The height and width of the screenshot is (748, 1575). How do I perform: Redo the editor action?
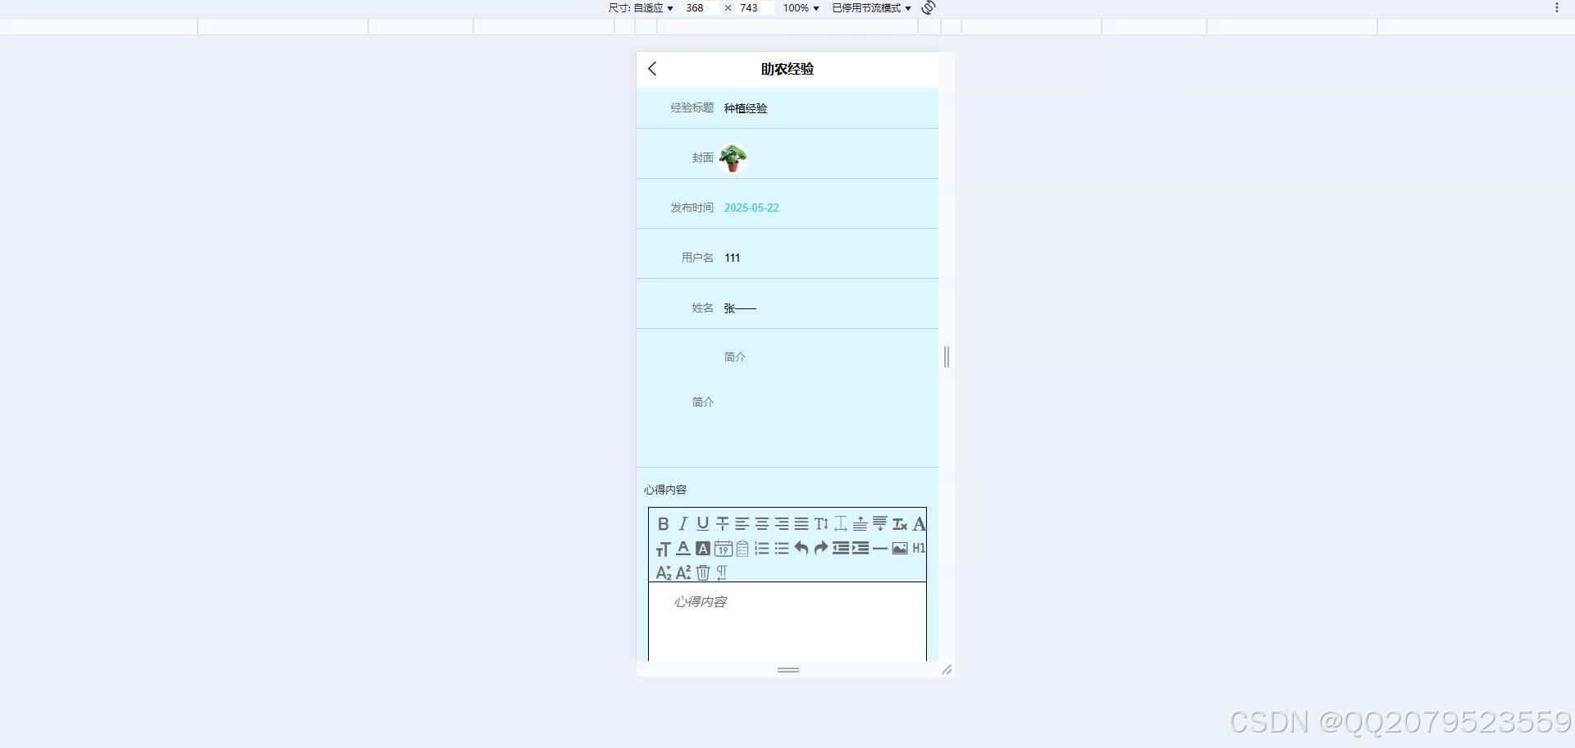tap(821, 549)
